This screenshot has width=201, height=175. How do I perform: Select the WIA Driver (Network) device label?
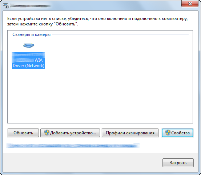[x=28, y=60]
